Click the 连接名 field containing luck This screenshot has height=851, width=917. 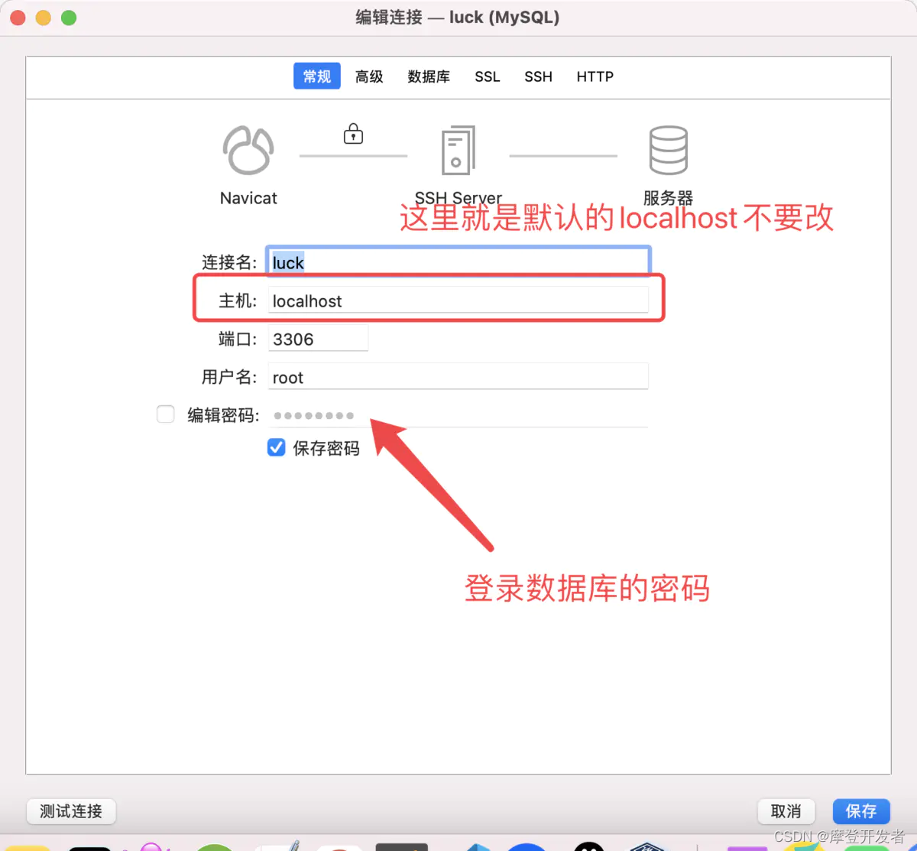click(458, 262)
